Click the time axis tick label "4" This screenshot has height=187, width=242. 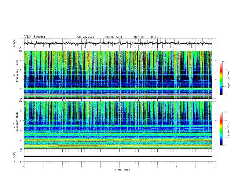coord(101,167)
